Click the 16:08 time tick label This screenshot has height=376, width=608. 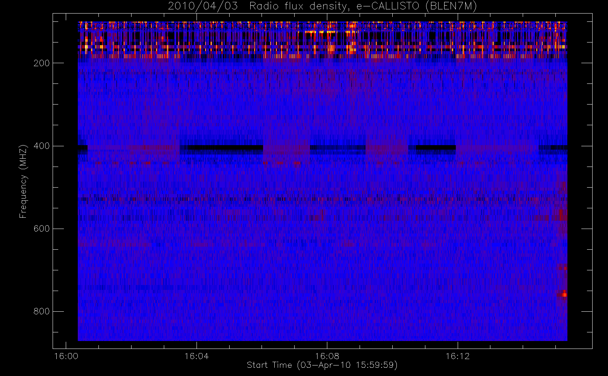click(x=327, y=356)
